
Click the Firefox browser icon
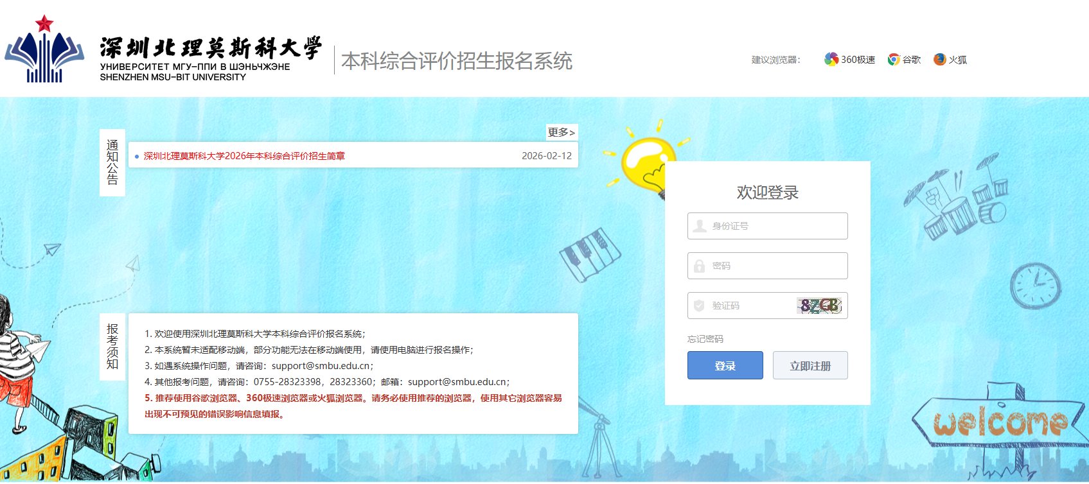(x=940, y=60)
